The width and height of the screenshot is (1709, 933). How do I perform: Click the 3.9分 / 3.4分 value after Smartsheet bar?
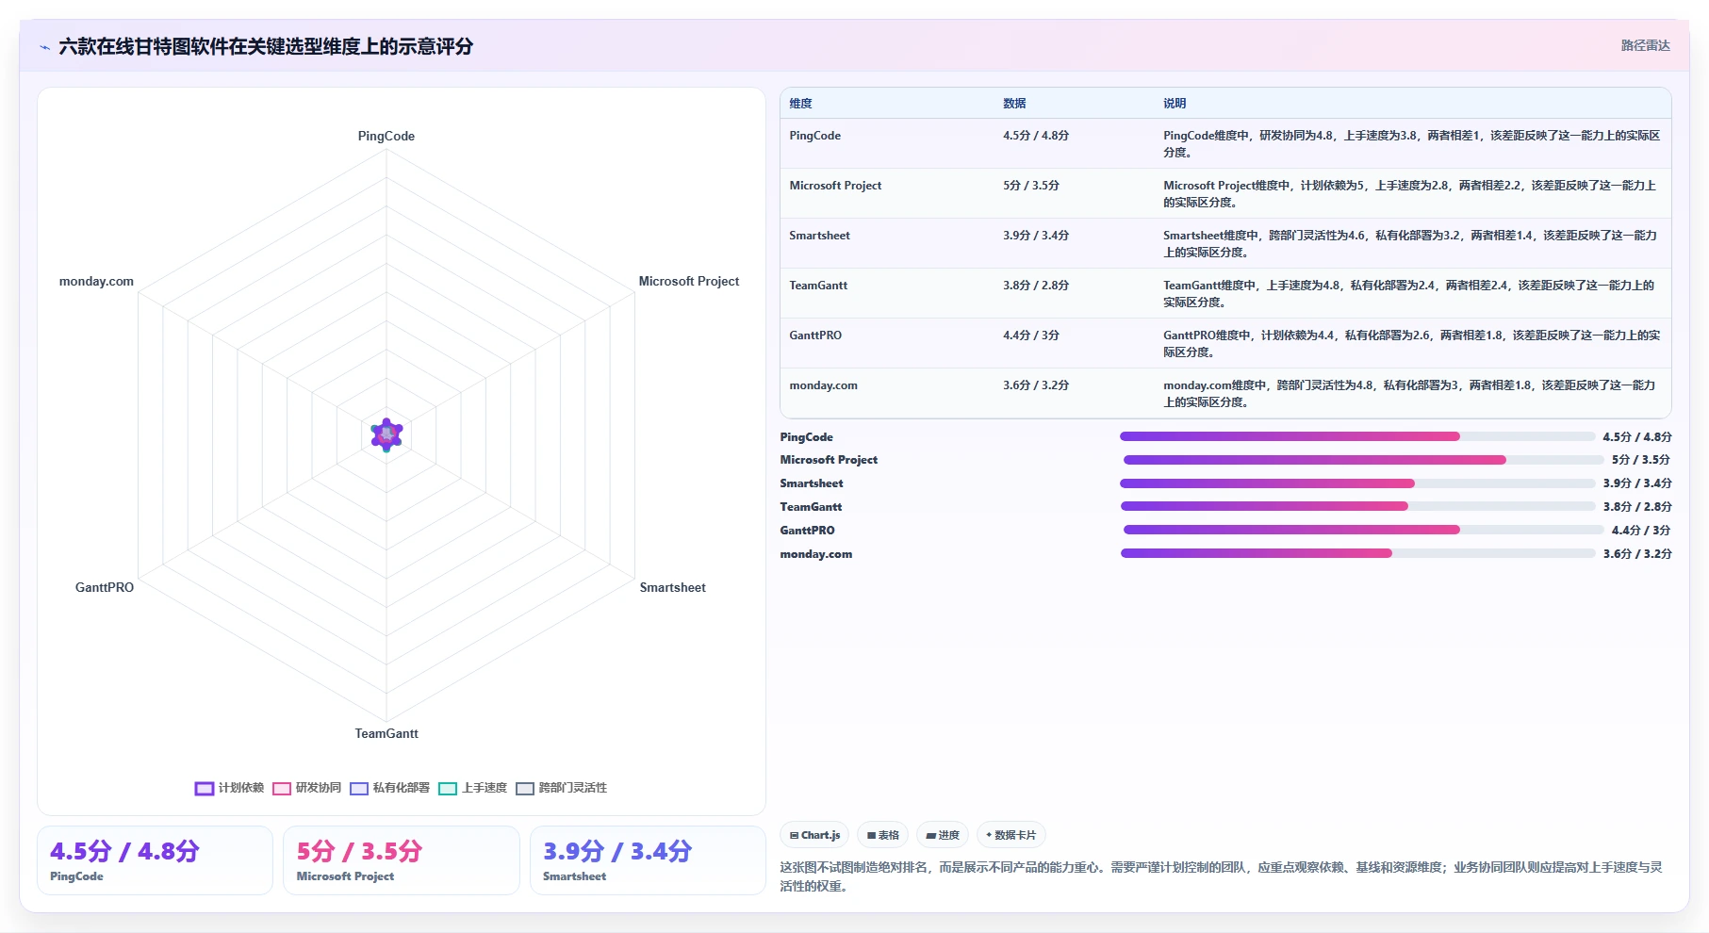(x=1637, y=483)
